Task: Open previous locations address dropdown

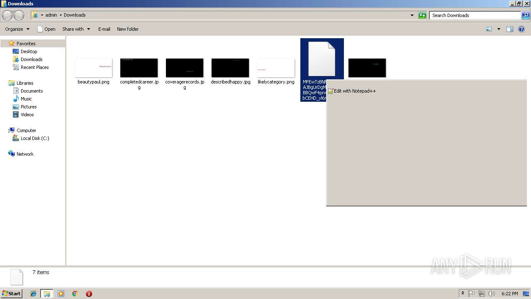Action: [x=412, y=15]
